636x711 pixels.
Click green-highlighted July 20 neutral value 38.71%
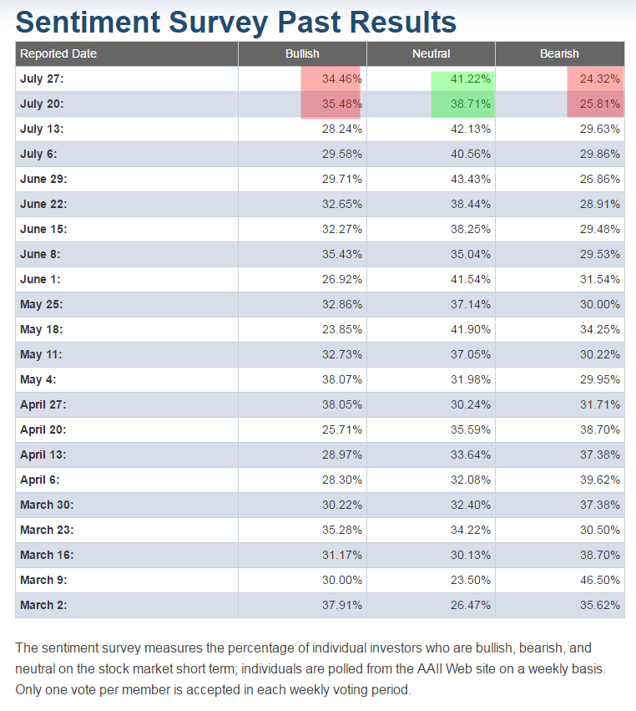click(x=470, y=104)
